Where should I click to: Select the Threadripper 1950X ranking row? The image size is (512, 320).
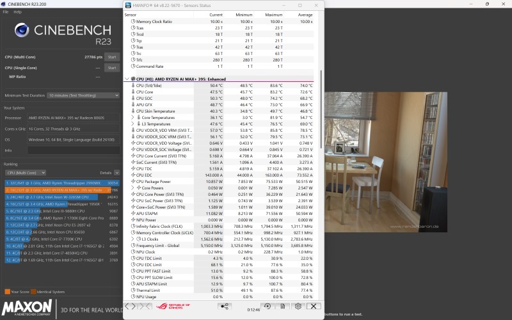(x=62, y=204)
